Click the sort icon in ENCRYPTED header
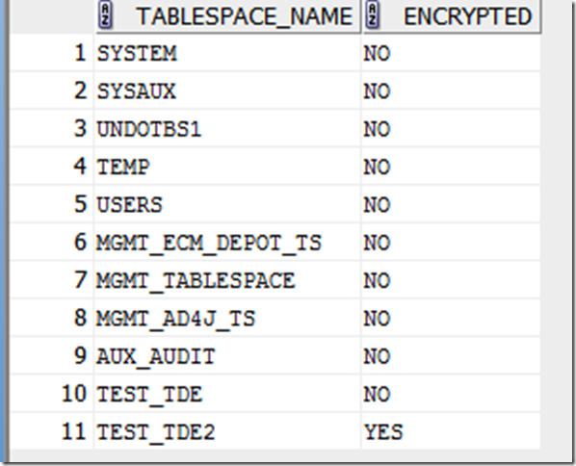This screenshot has width=576, height=466. [x=373, y=15]
